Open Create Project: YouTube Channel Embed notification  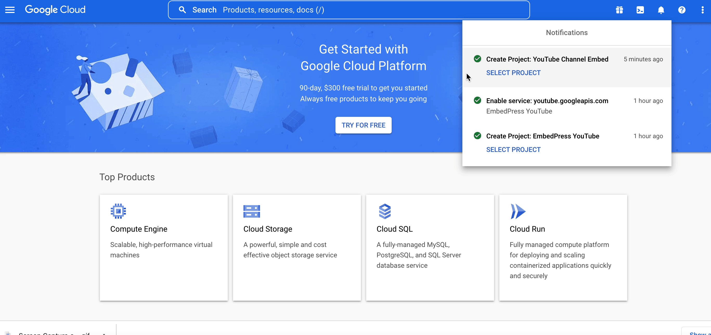pyautogui.click(x=567, y=67)
